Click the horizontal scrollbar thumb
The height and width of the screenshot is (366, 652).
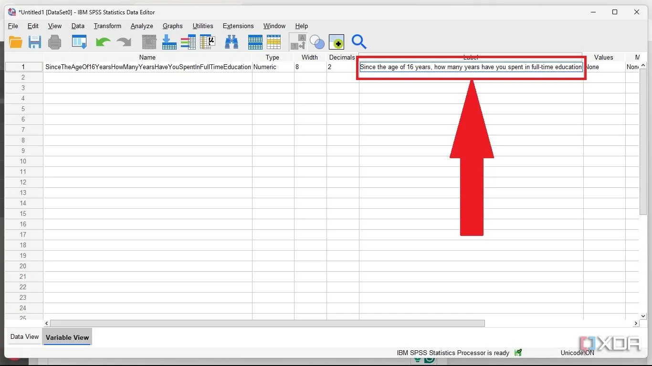pos(267,323)
